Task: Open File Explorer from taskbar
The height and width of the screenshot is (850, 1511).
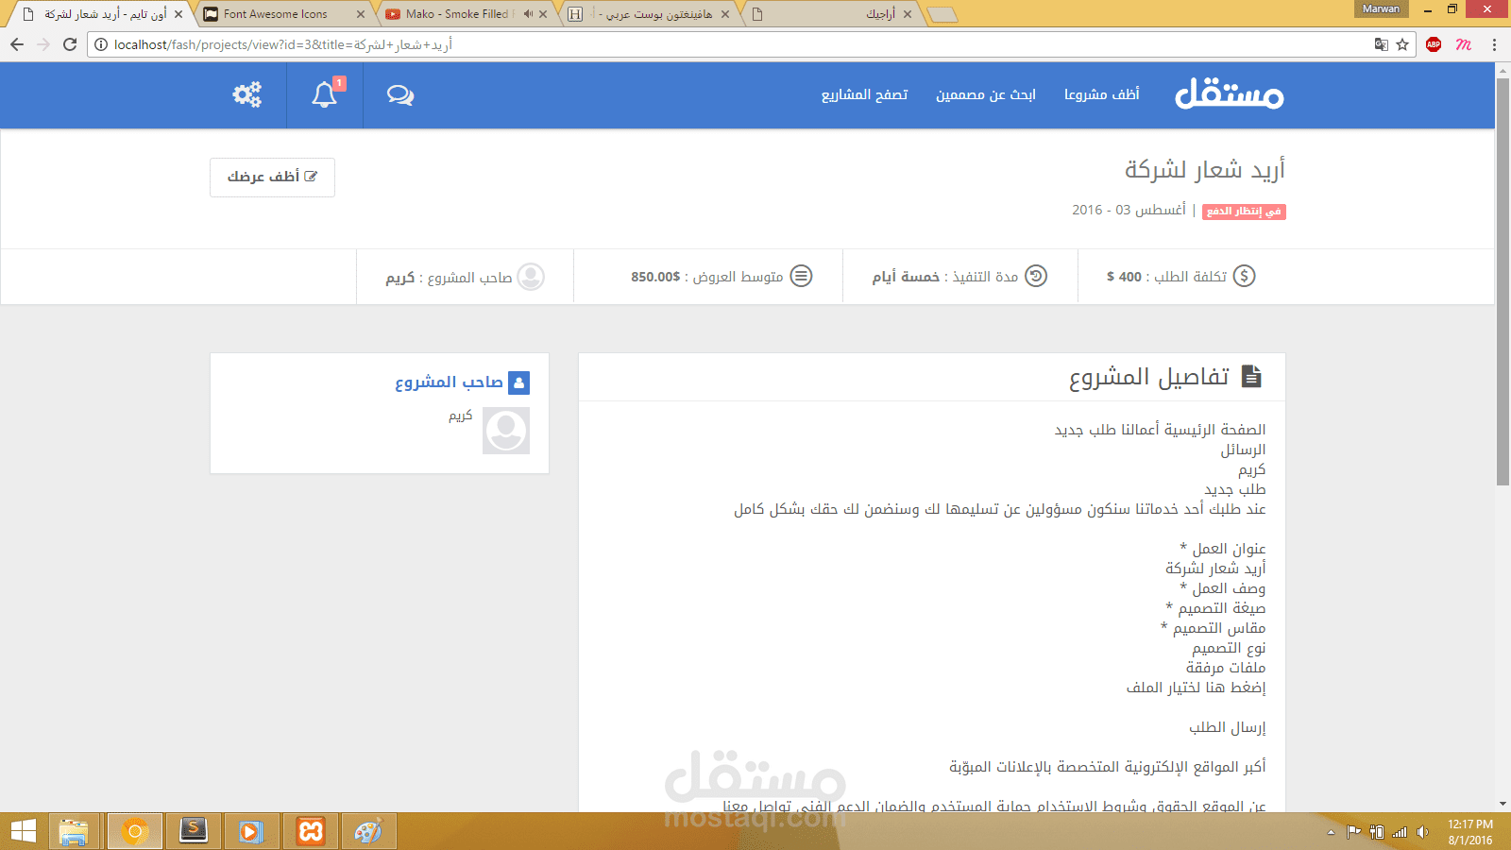Action: (x=74, y=831)
